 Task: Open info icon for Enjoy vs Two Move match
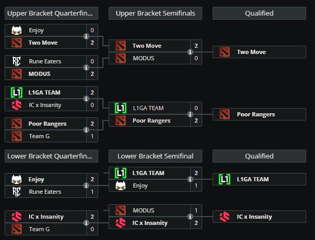pyautogui.click(x=86, y=36)
